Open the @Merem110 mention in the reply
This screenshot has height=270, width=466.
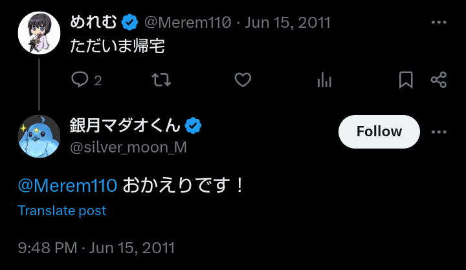(67, 185)
